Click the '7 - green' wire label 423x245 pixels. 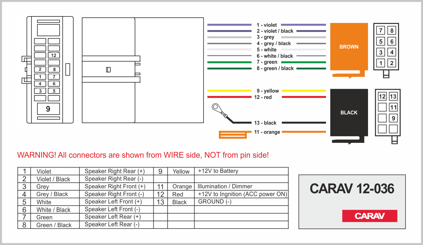click(267, 62)
